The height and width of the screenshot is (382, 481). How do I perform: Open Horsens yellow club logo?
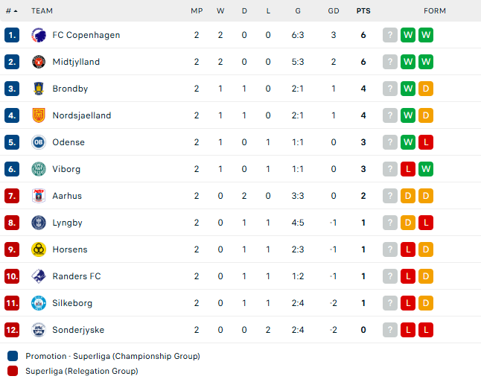(39, 249)
